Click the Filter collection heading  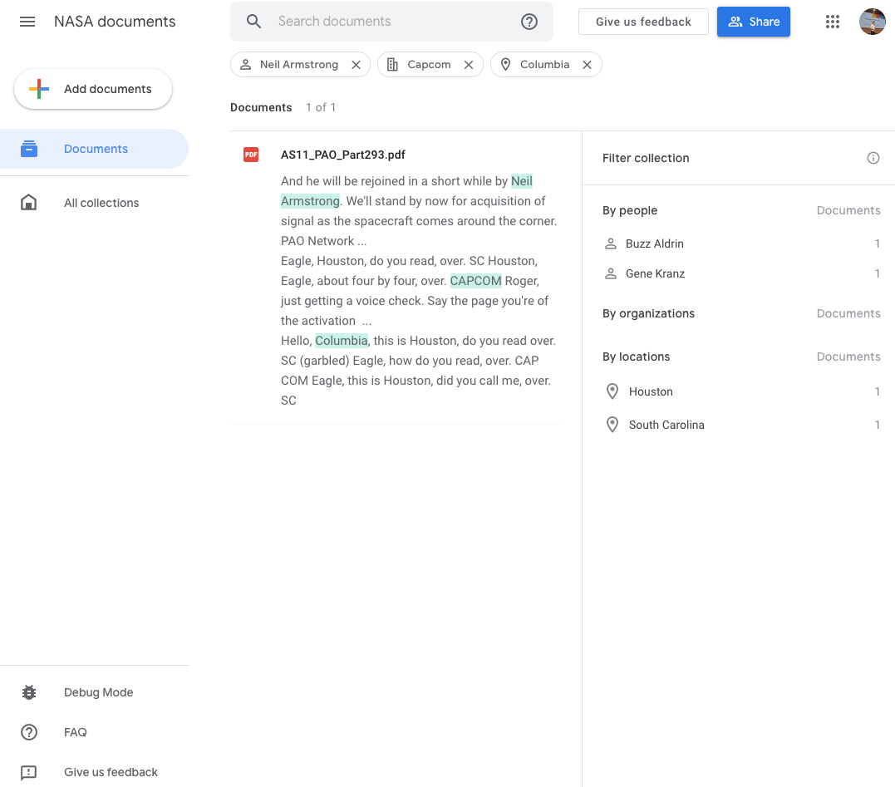coord(646,158)
